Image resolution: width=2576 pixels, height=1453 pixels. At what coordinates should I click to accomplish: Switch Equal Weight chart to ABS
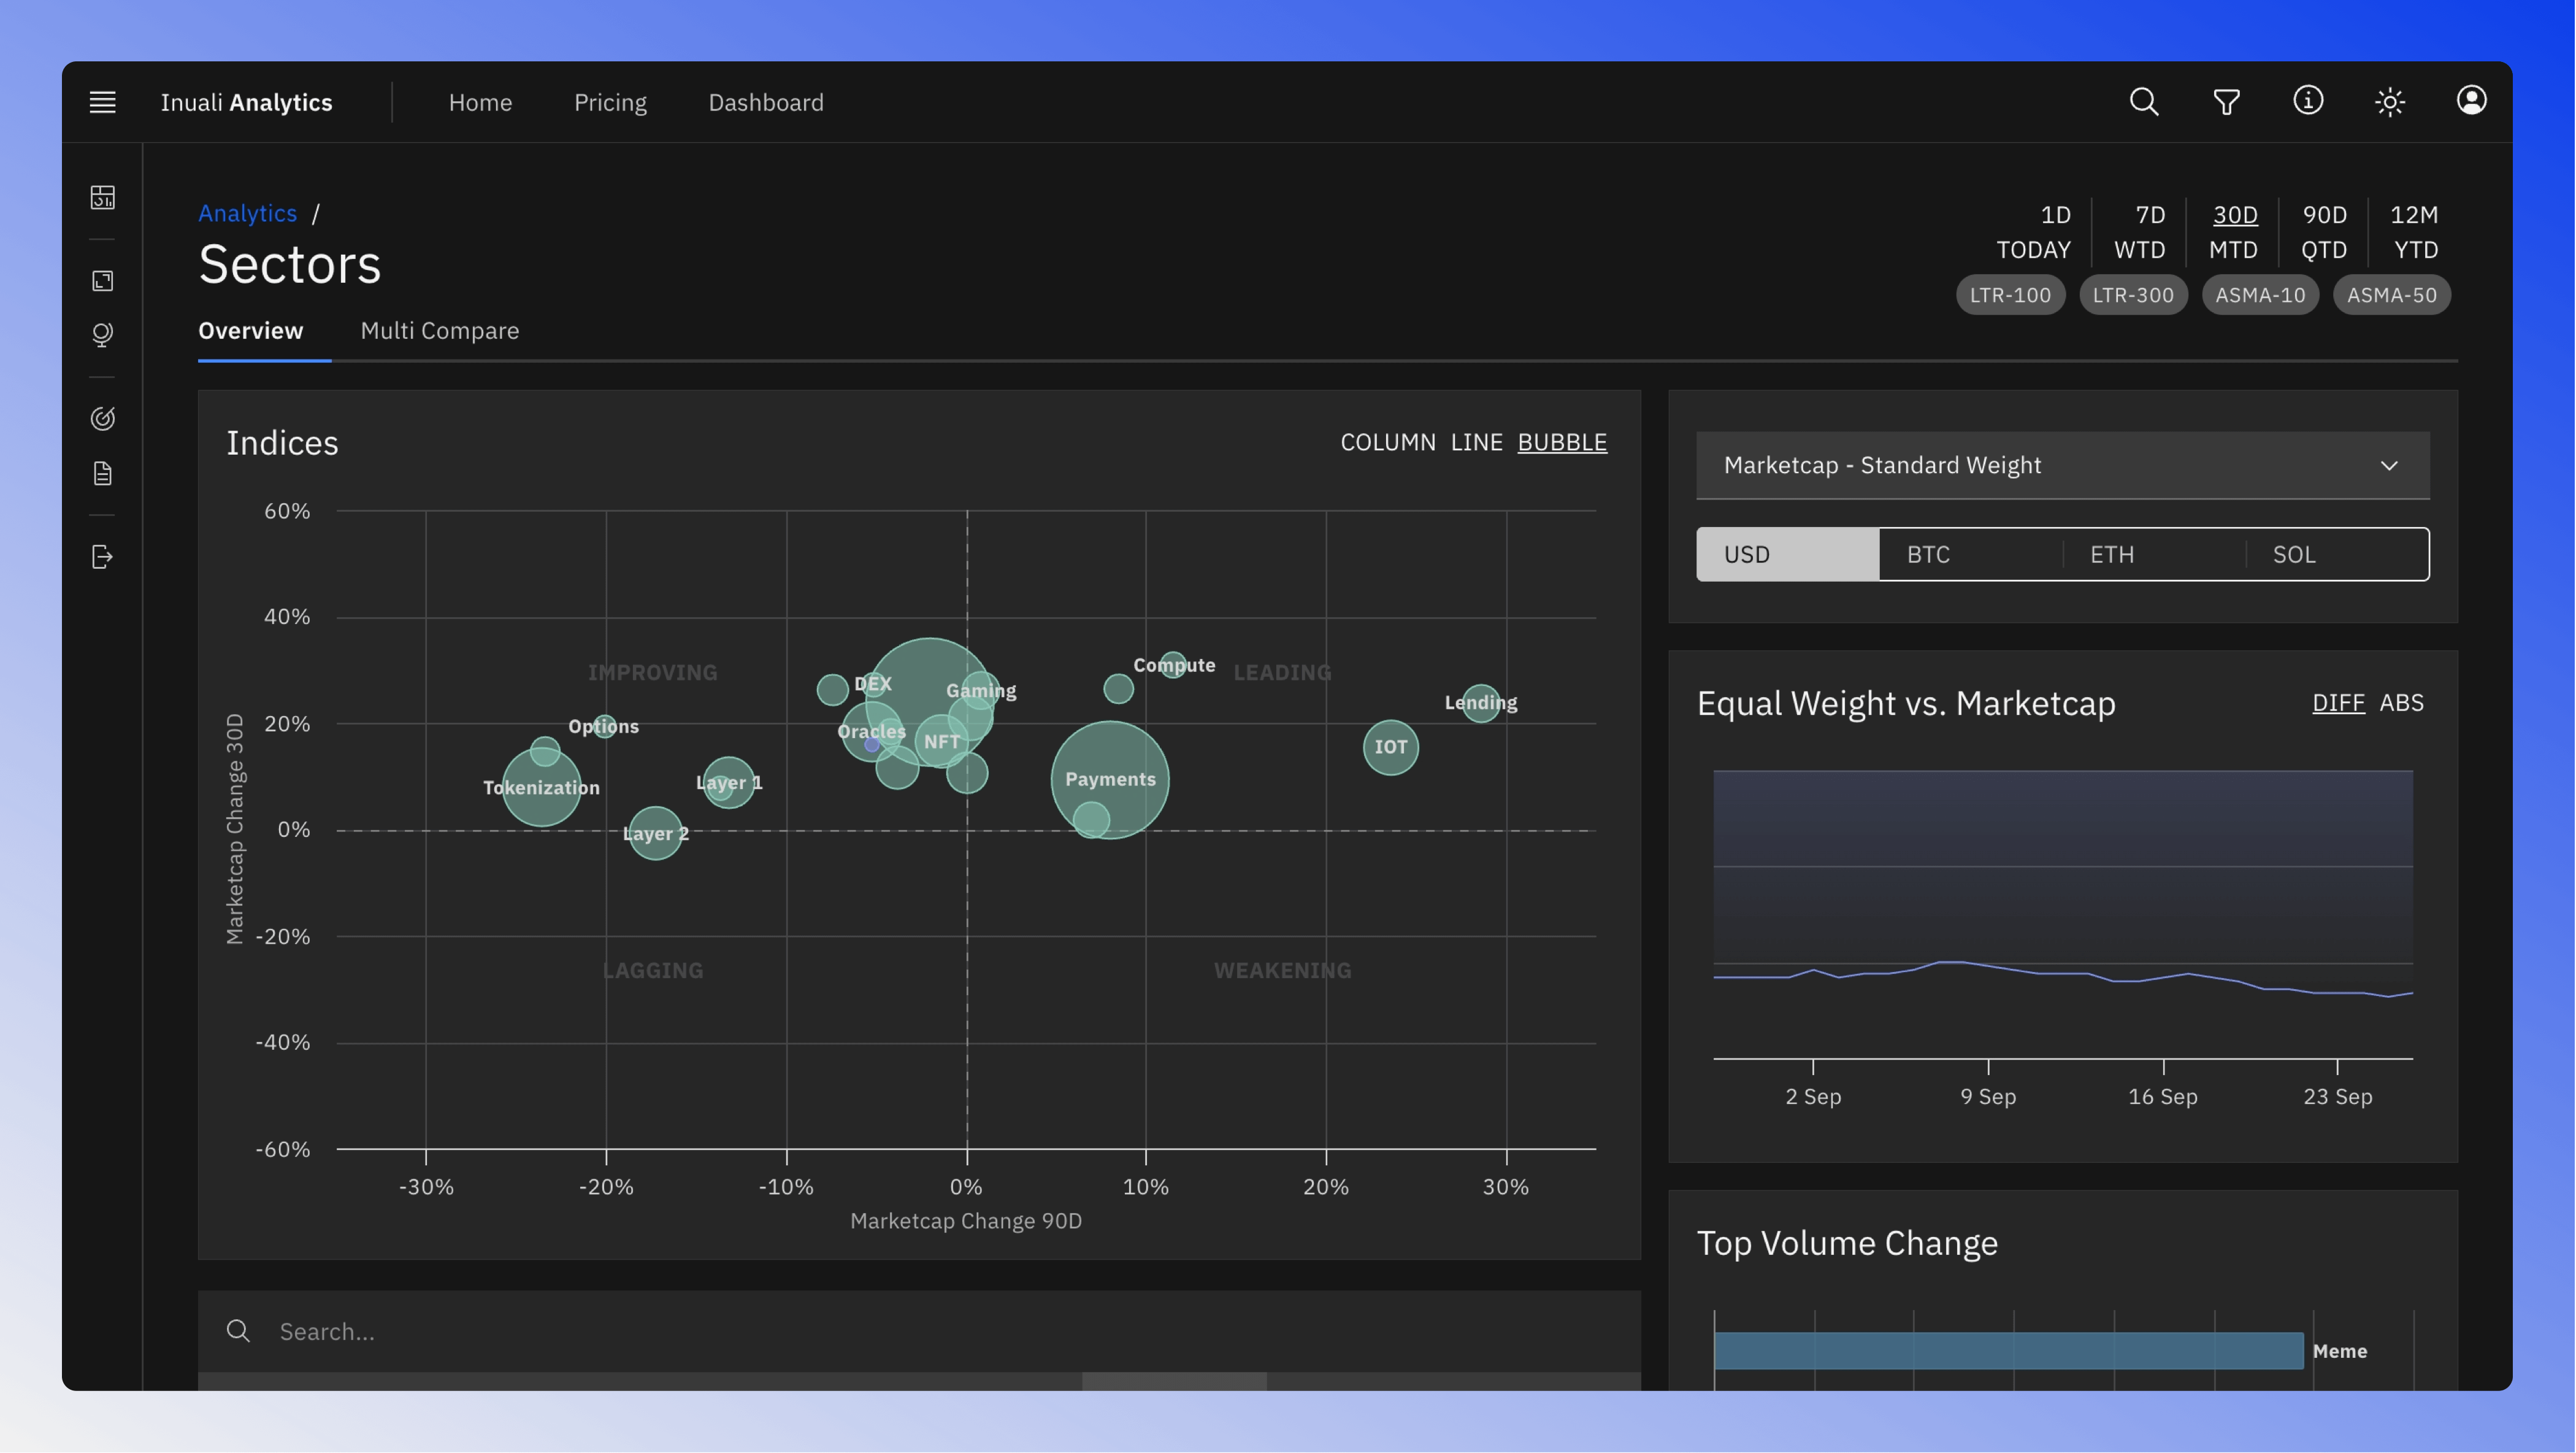pos(2401,703)
